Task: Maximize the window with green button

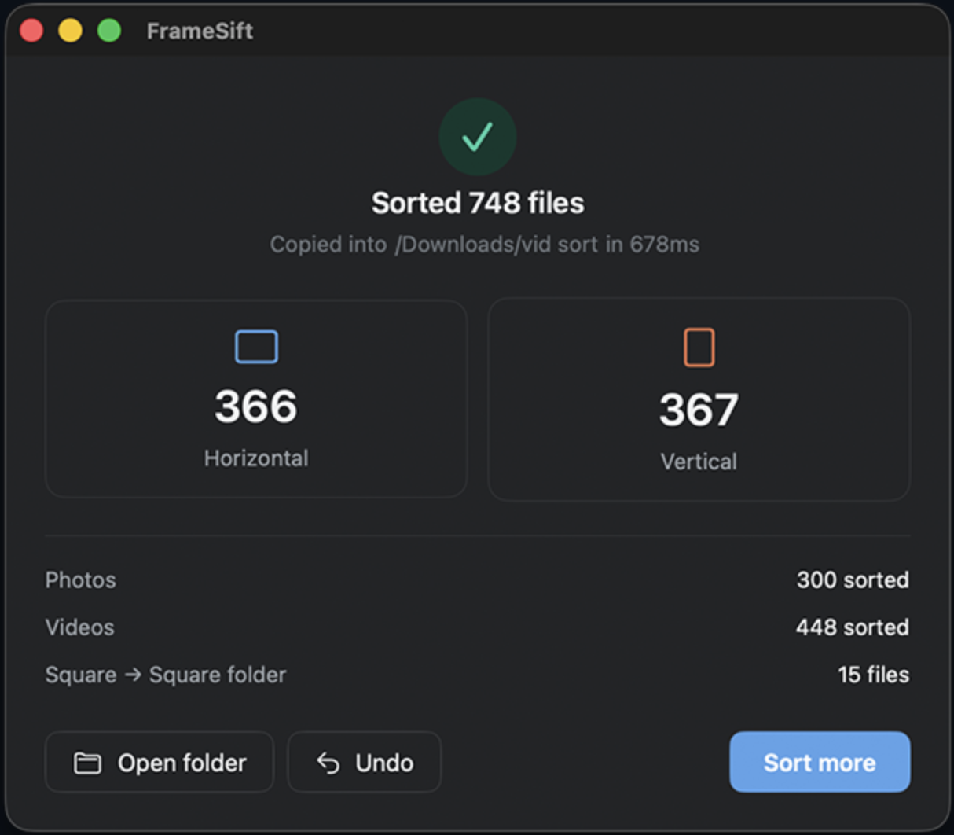Action: (109, 31)
